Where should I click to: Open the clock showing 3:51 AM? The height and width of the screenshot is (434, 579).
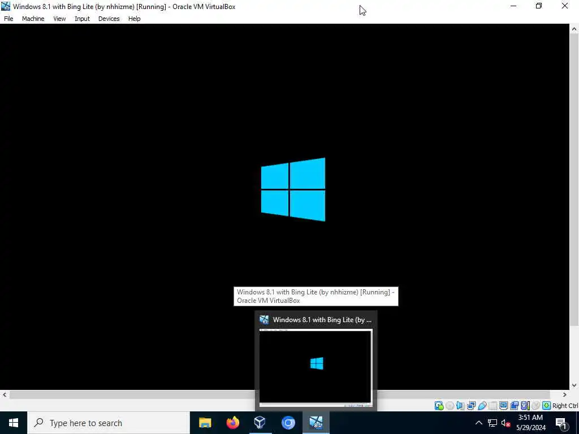click(x=530, y=423)
